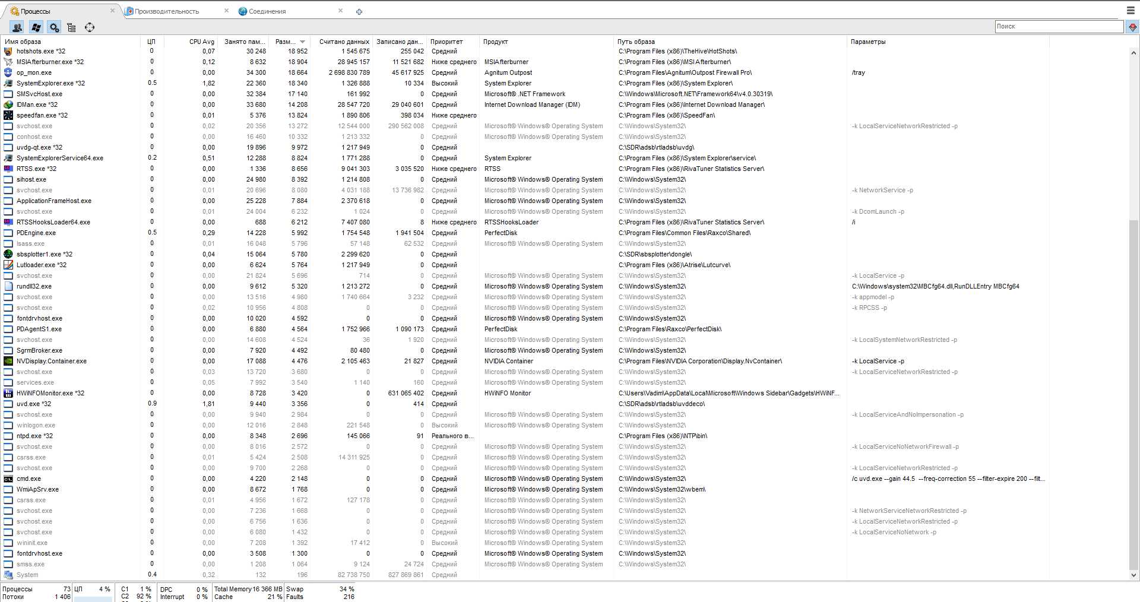The image size is (1140, 602).
Task: Add a new tab with the plus icon
Action: point(359,11)
